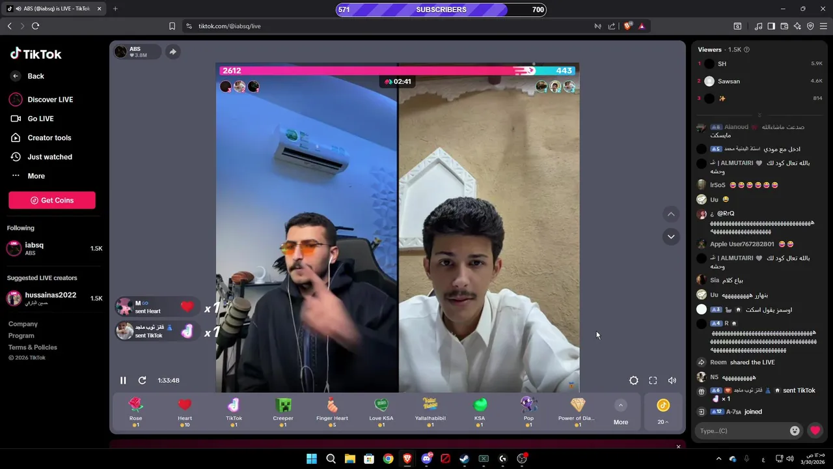Screen dimensions: 833x469
Task: Go Back from live page
Action: pyautogui.click(x=27, y=76)
